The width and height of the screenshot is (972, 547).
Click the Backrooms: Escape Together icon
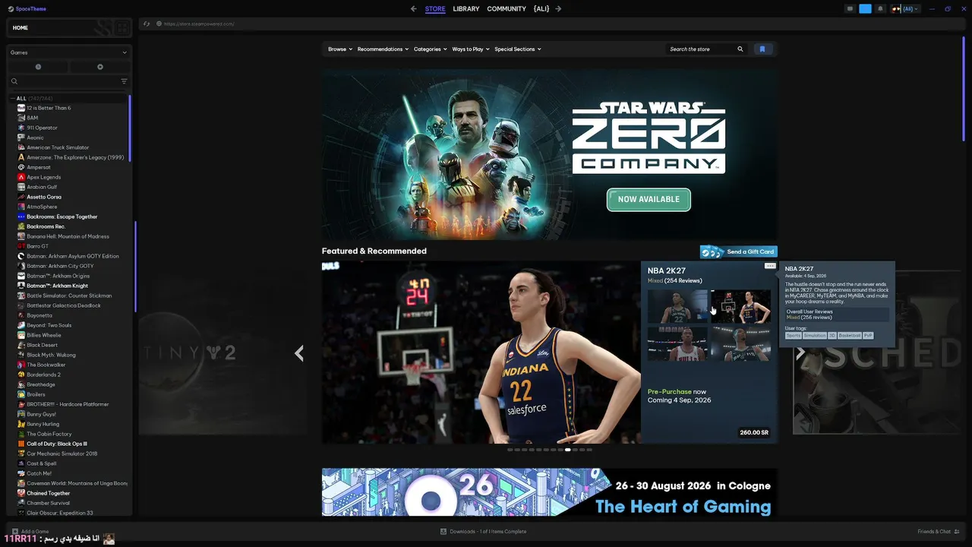tap(21, 217)
